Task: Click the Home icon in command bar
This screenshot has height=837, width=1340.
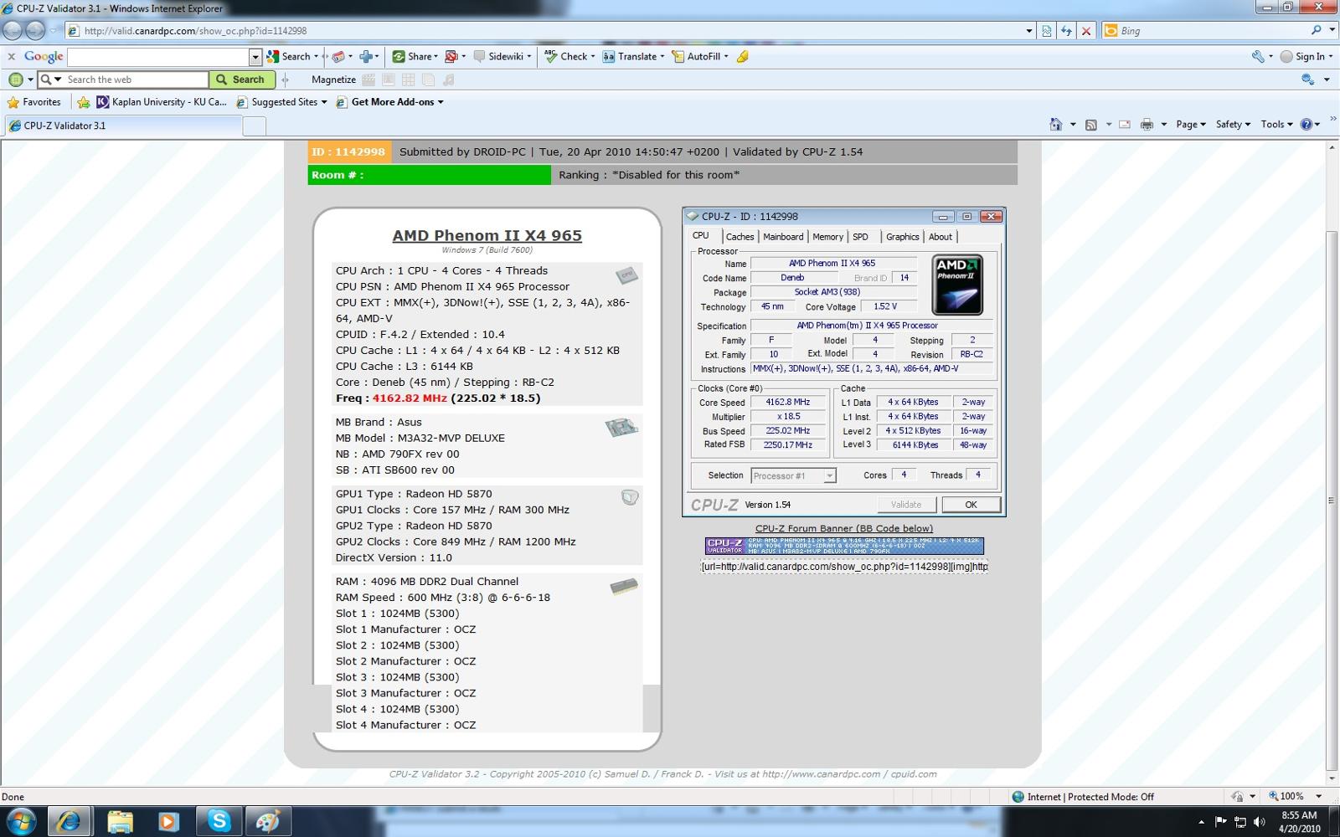Action: (1056, 124)
